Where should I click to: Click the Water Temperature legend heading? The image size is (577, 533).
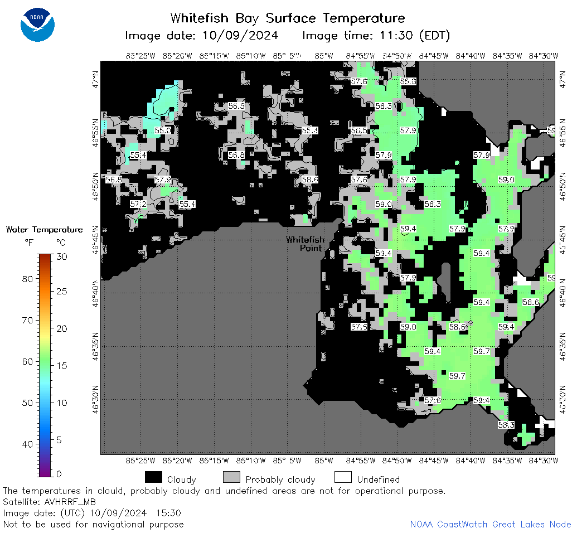coord(45,230)
